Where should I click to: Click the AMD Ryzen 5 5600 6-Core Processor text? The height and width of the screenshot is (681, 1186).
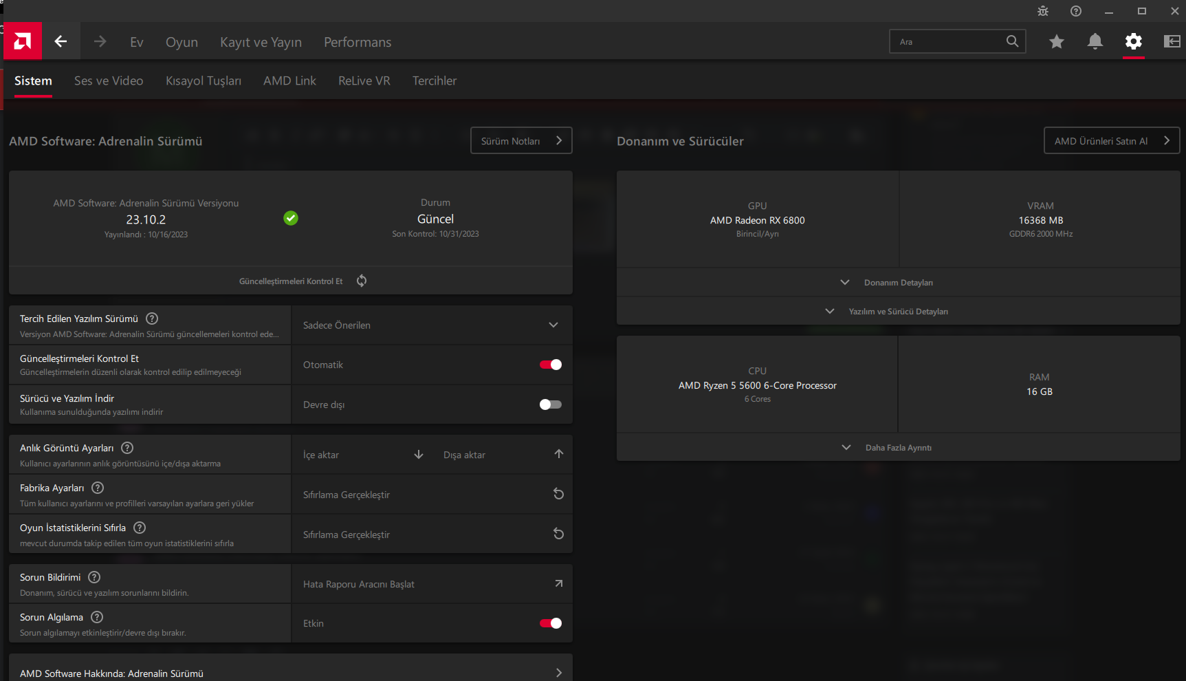click(x=757, y=385)
